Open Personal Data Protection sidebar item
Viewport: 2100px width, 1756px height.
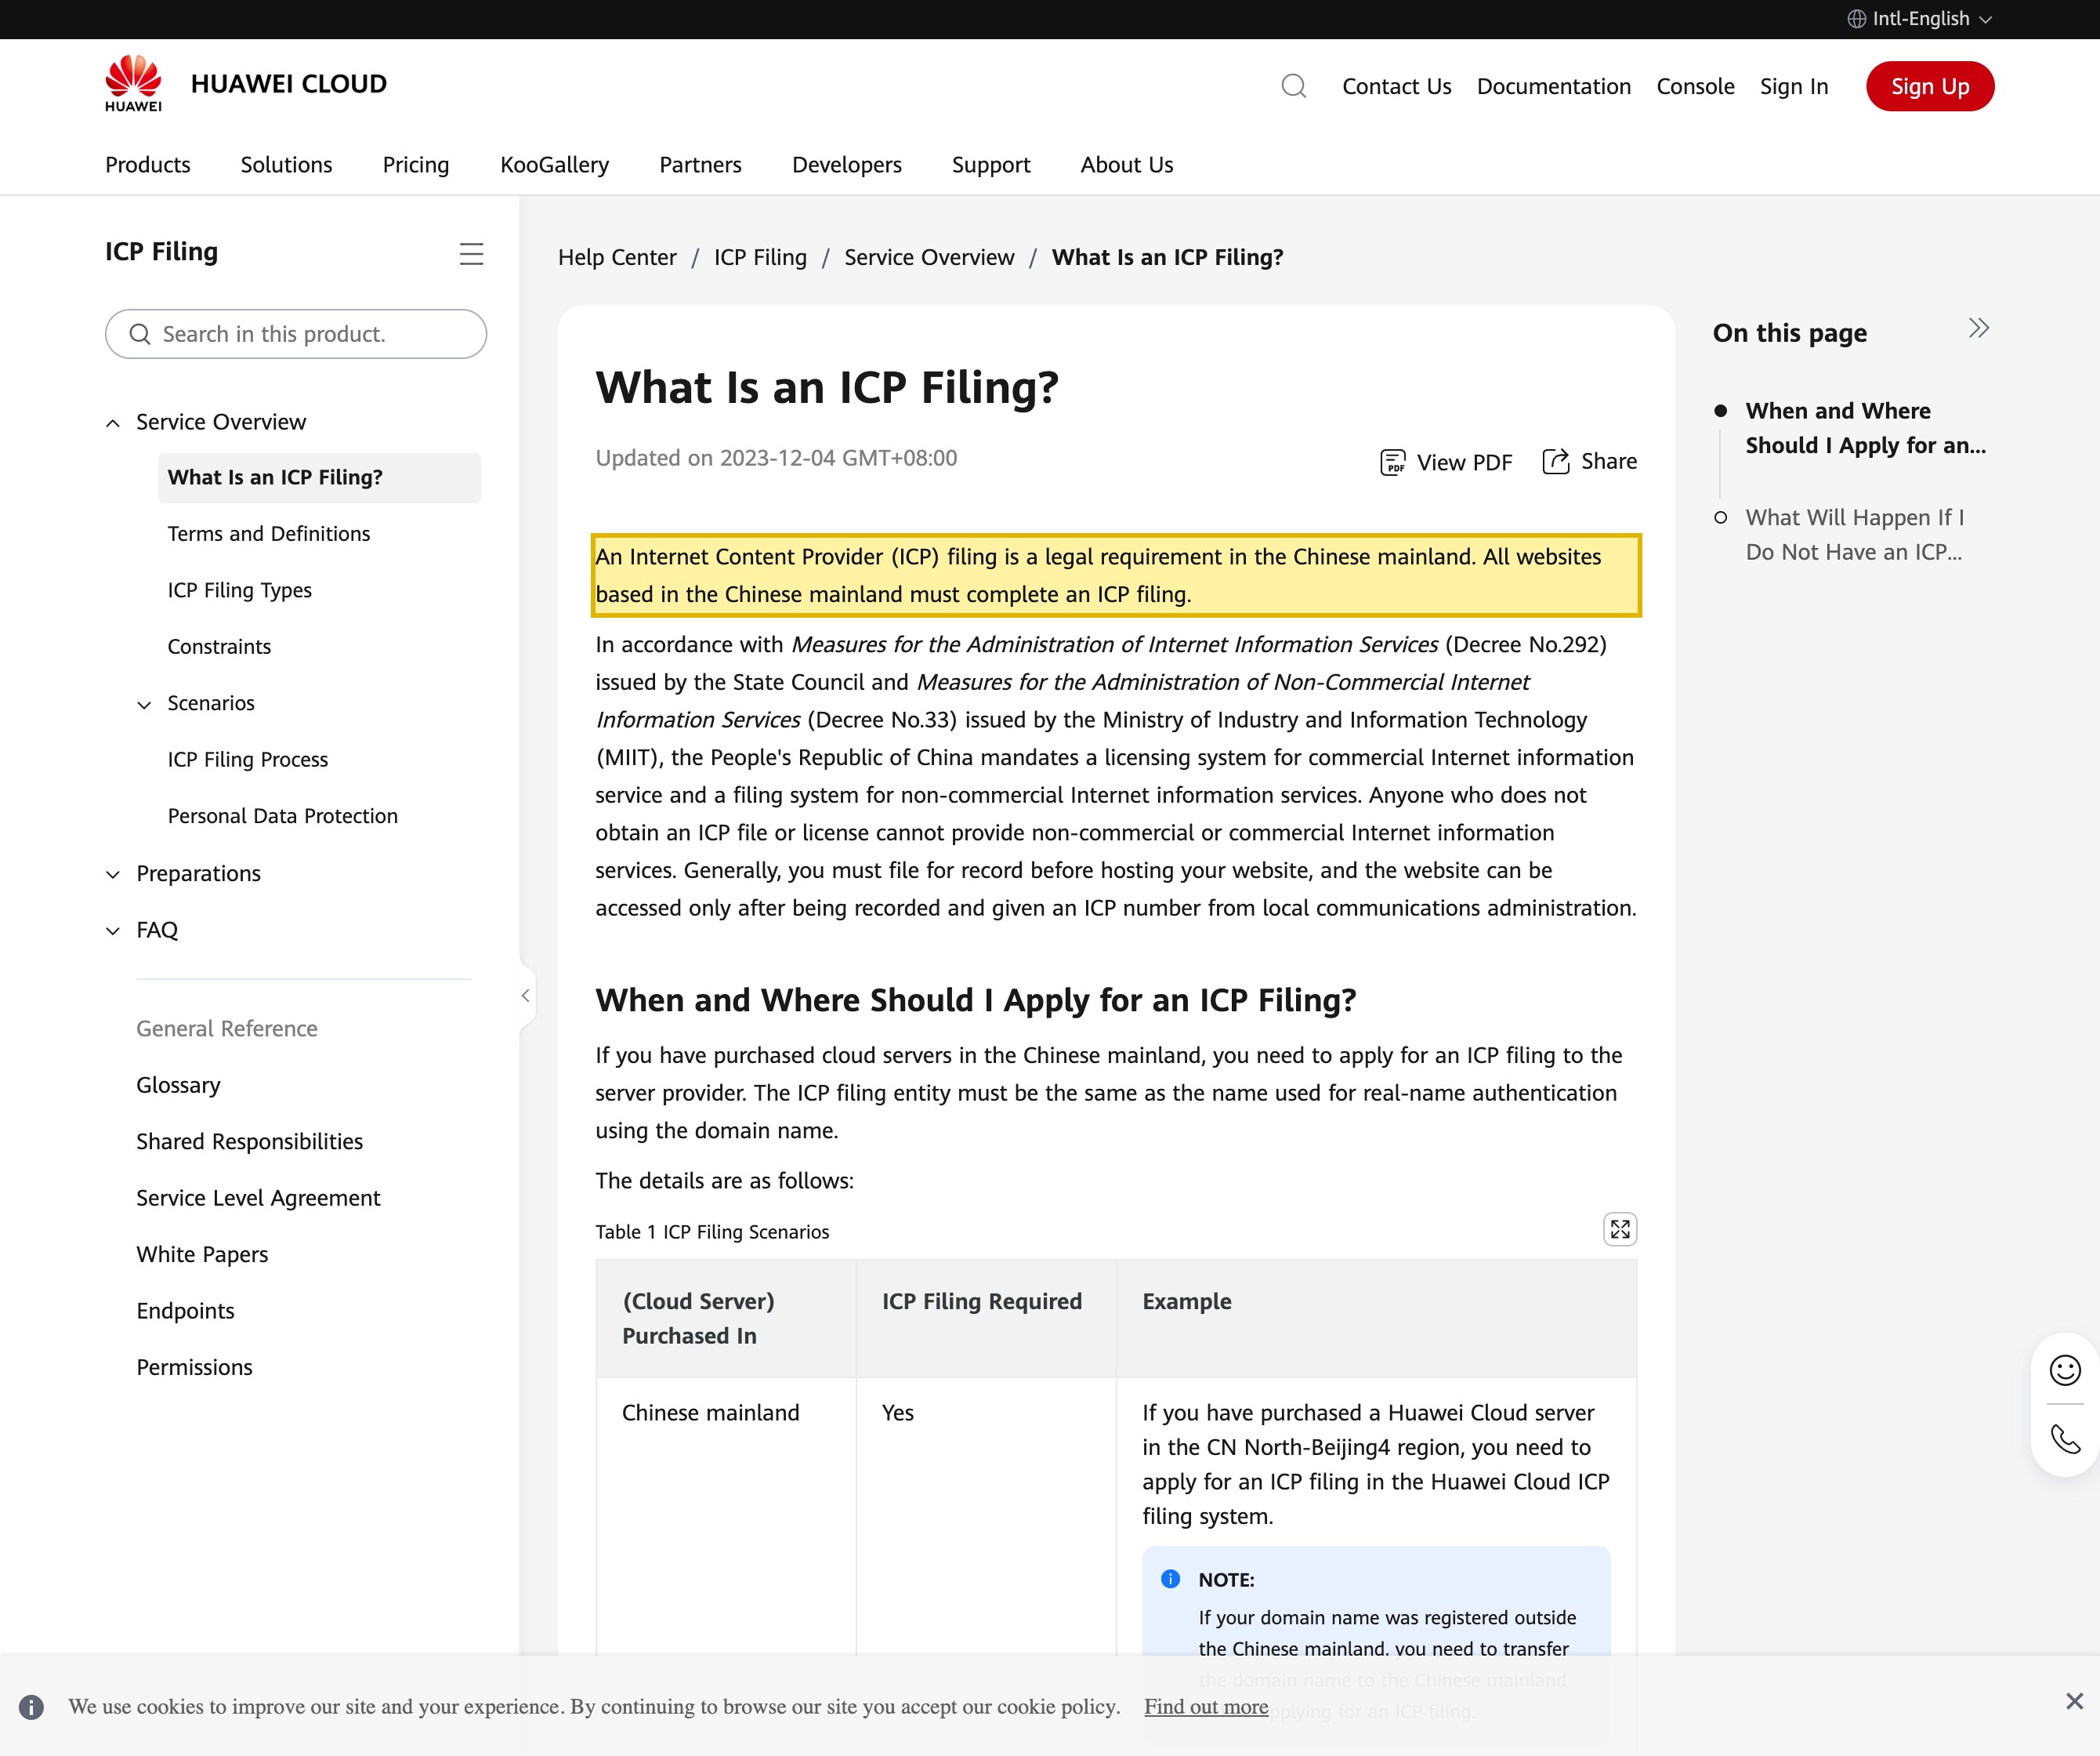coord(283,817)
